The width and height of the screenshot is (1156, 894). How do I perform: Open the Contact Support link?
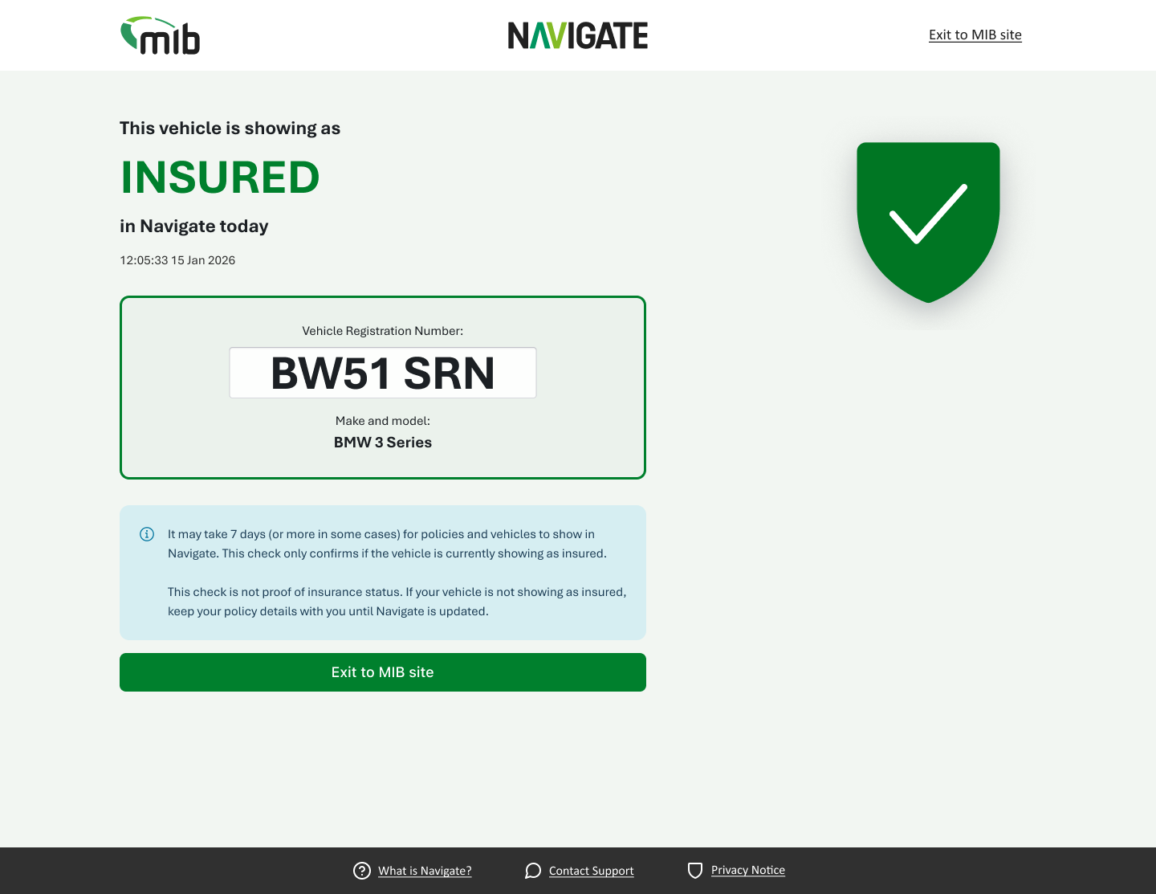click(592, 871)
